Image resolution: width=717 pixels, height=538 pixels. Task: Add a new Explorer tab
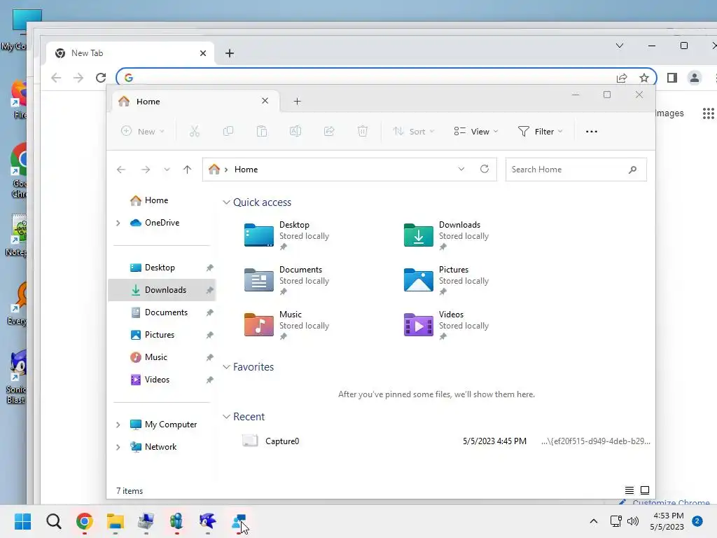tap(297, 101)
